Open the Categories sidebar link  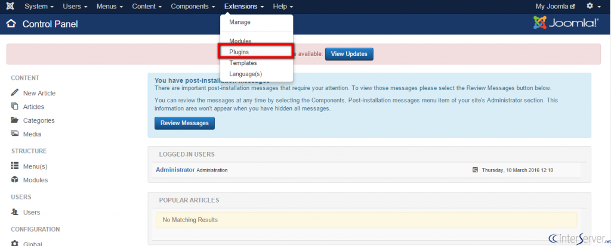pyautogui.click(x=39, y=120)
